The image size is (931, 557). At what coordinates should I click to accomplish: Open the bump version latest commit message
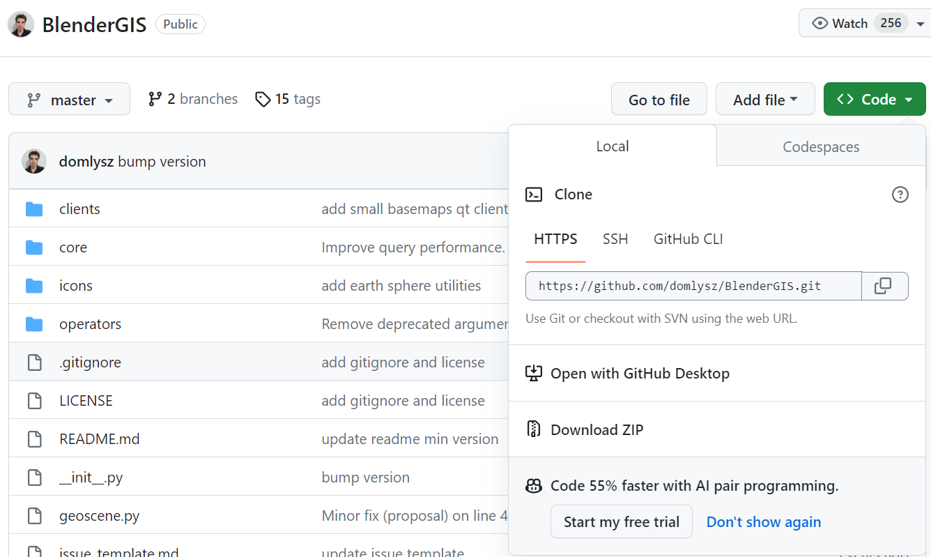pos(162,161)
